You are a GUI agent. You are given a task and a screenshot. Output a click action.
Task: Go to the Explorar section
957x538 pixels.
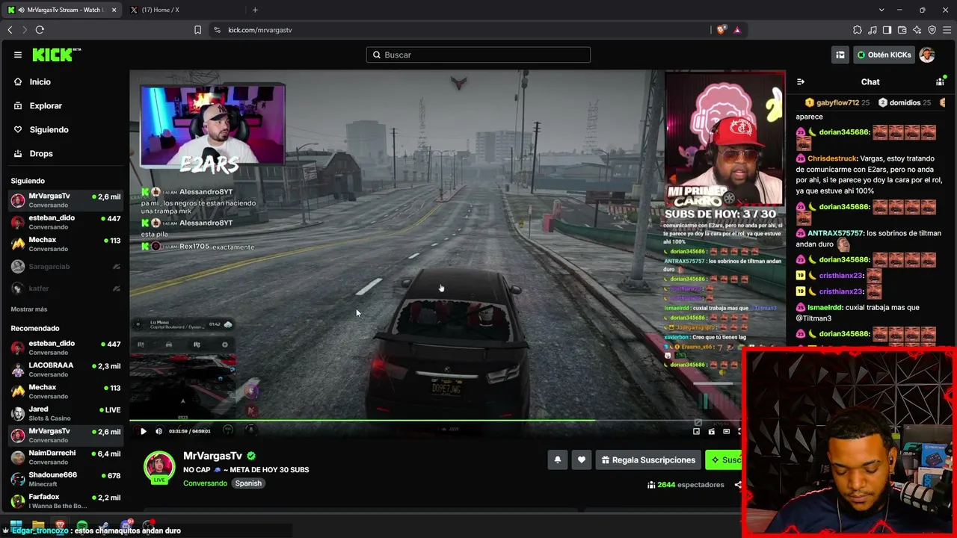46,105
